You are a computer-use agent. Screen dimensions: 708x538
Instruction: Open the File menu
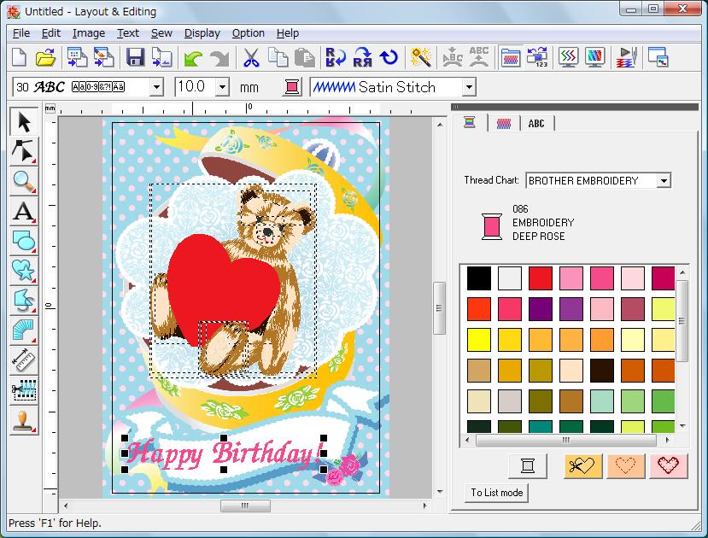click(x=21, y=33)
